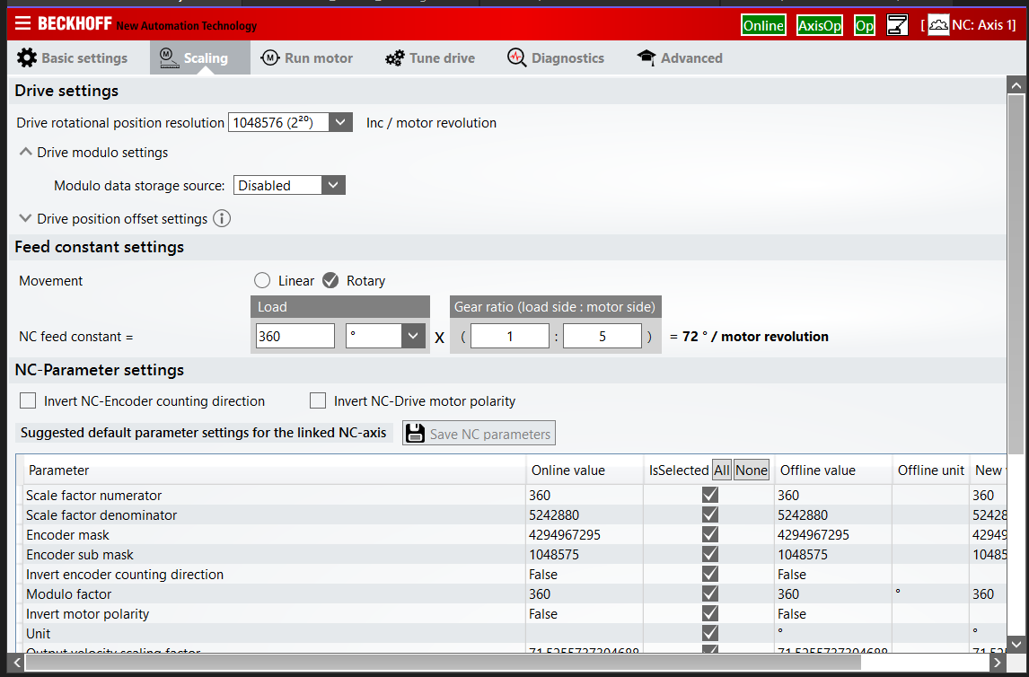Image resolution: width=1029 pixels, height=677 pixels.
Task: Open Modulo data storage source dropdown
Action: pyautogui.click(x=333, y=186)
